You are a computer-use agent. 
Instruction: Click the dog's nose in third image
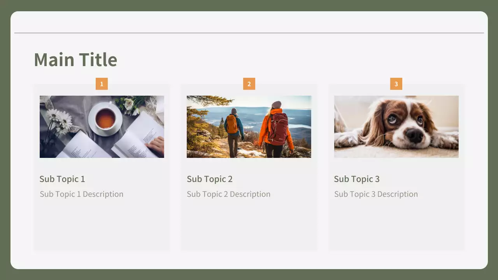click(x=415, y=135)
